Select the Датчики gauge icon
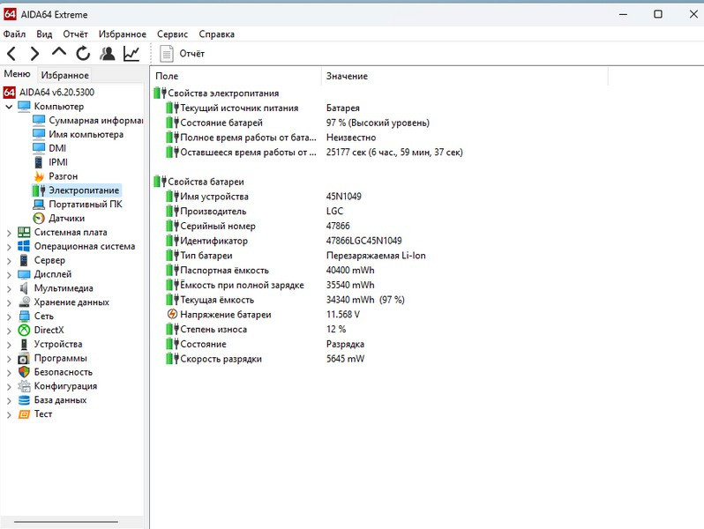The width and height of the screenshot is (704, 529). pyautogui.click(x=39, y=218)
